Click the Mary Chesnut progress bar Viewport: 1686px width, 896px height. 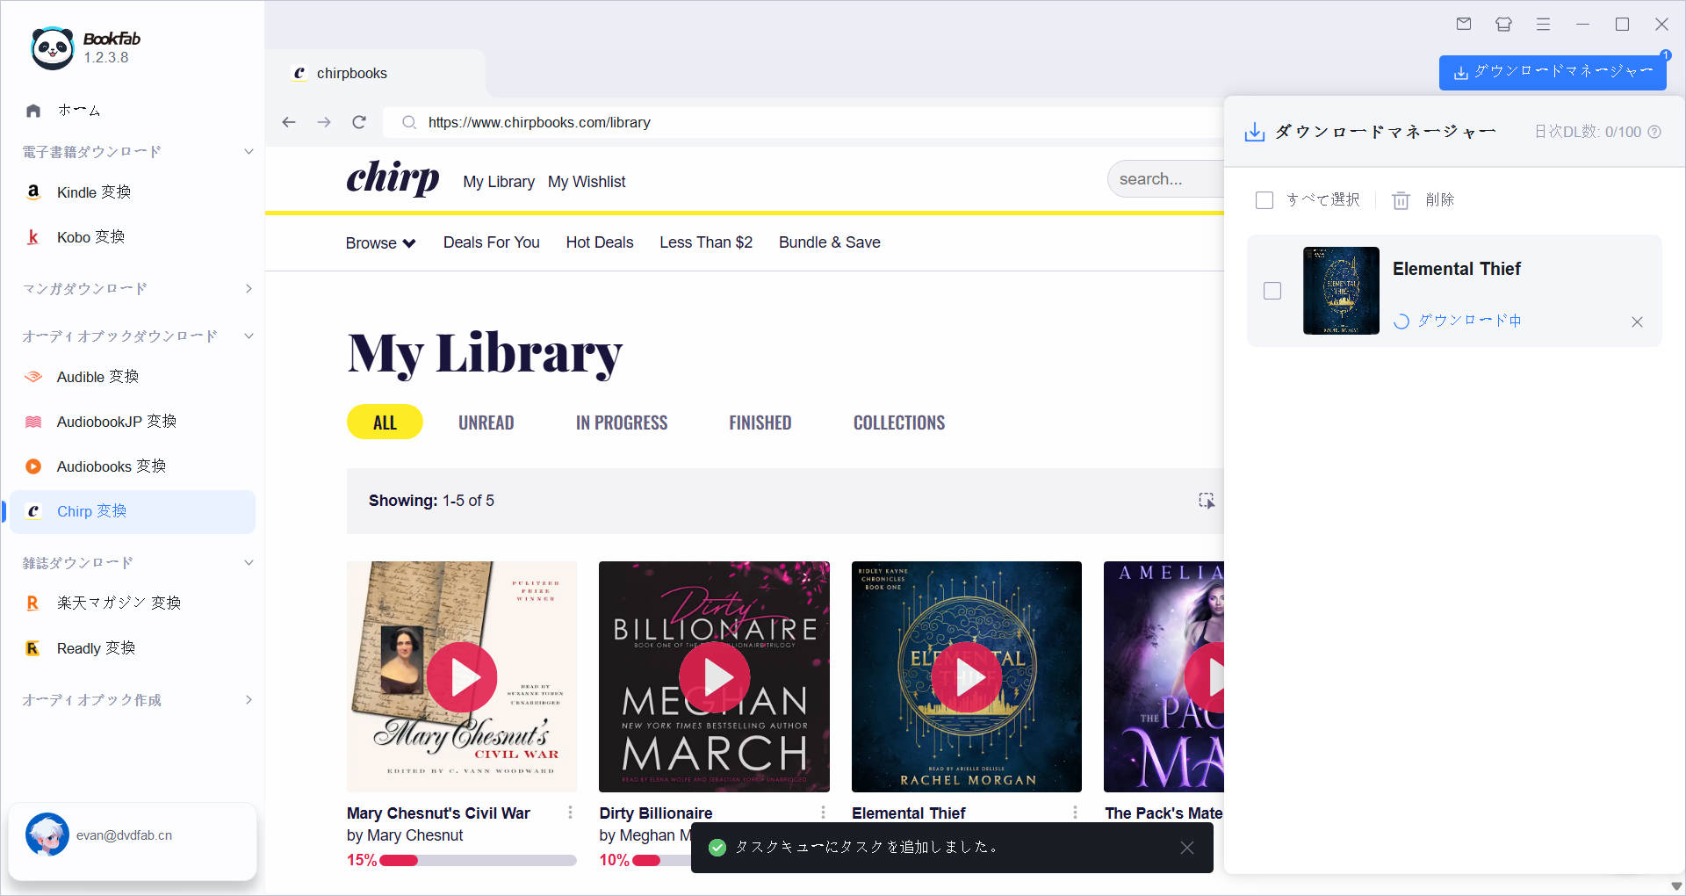477,860
